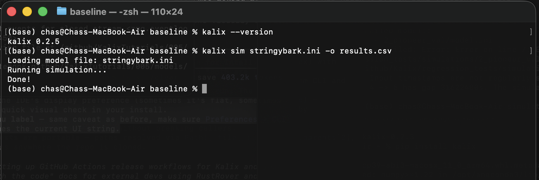Click the 'sim' subcommand word
Screen dimensions: 539x180
coord(238,51)
